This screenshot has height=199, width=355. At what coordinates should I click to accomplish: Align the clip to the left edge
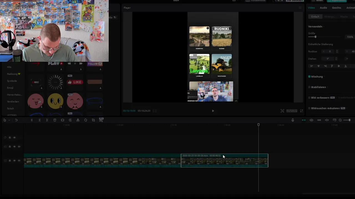(x=311, y=66)
